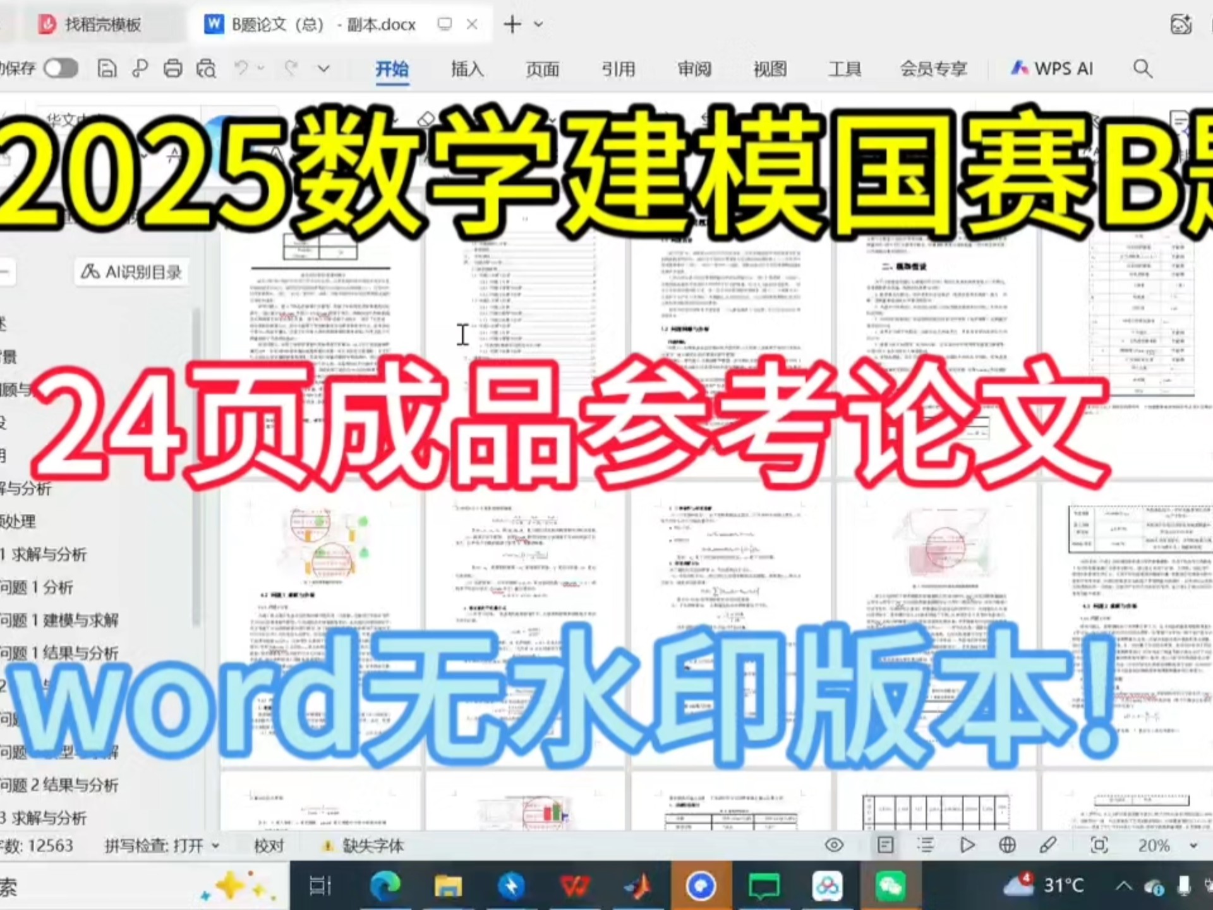1213x910 pixels.
Task: Open the 31°C weather widget
Action: [1044, 885]
